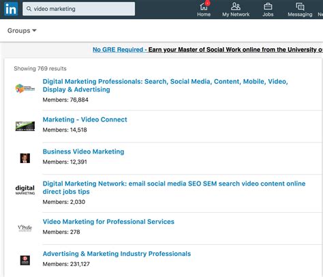Open the No GRE Required ad link
This screenshot has height=277, width=323.
tap(118, 50)
